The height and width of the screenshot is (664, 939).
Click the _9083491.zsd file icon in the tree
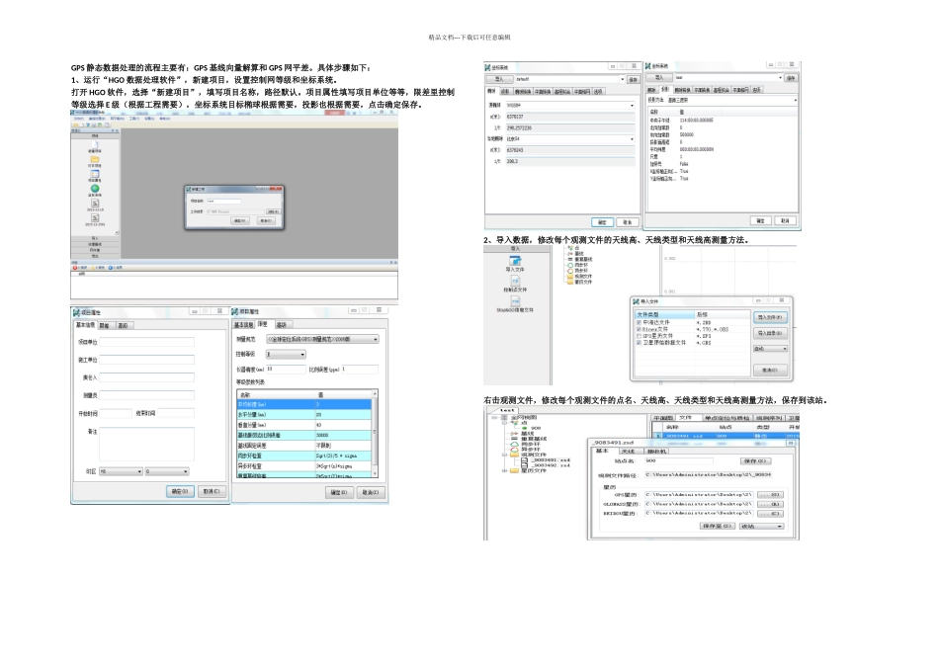coord(525,459)
